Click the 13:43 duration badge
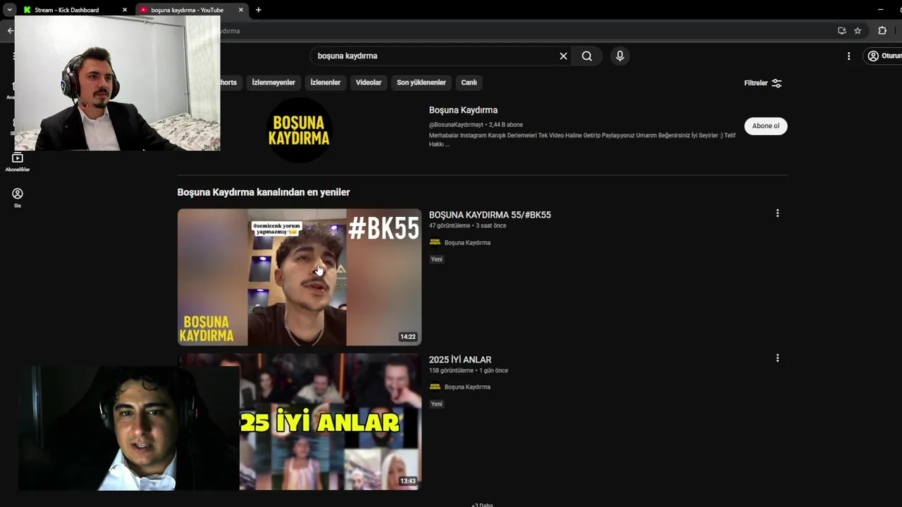 408,482
